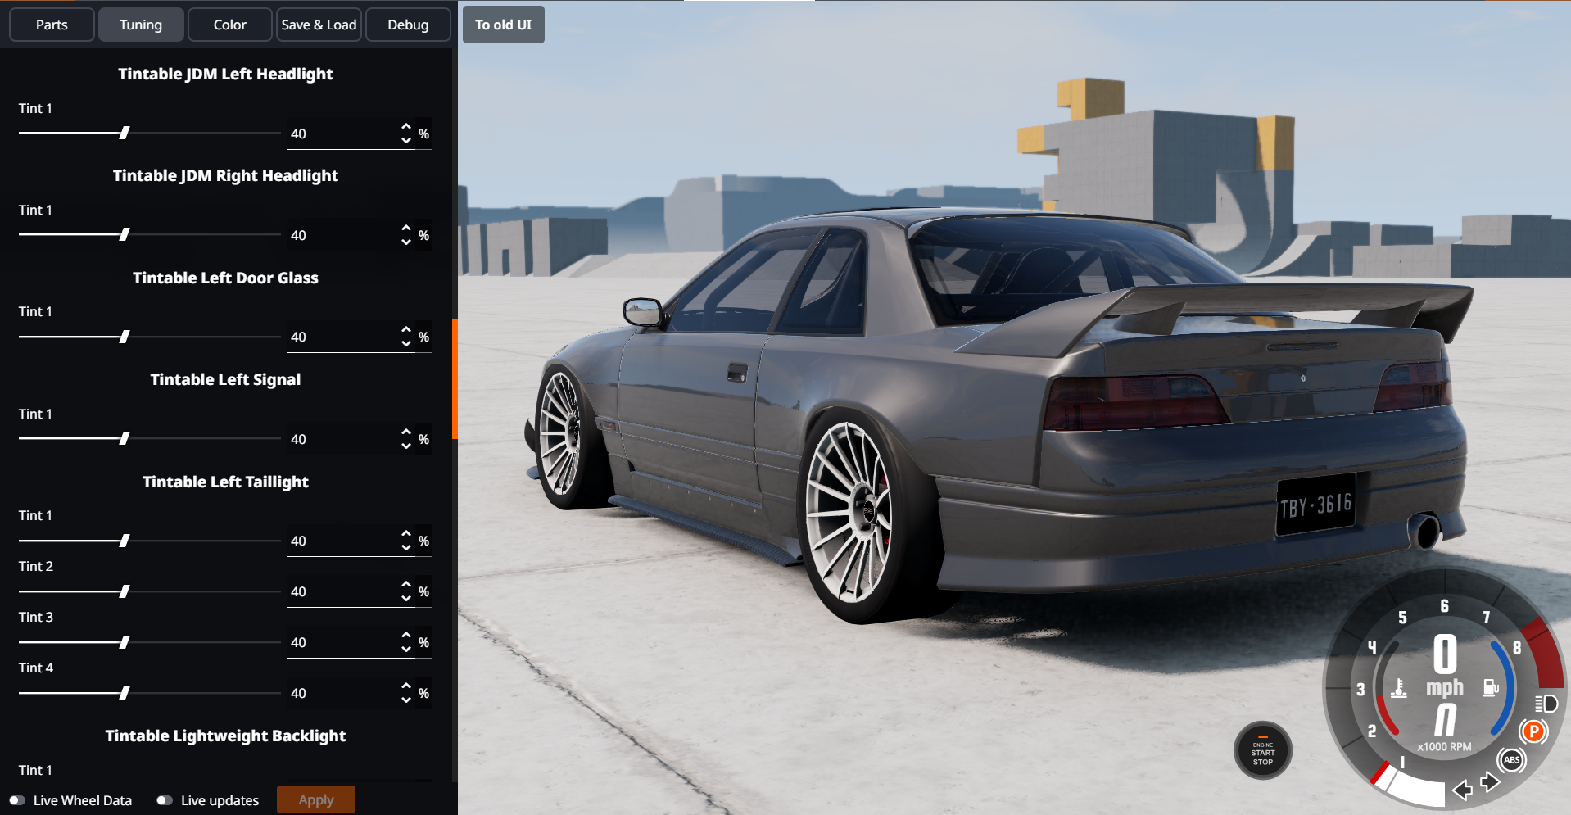Open the Debug tab
The width and height of the screenshot is (1571, 815).
click(408, 25)
